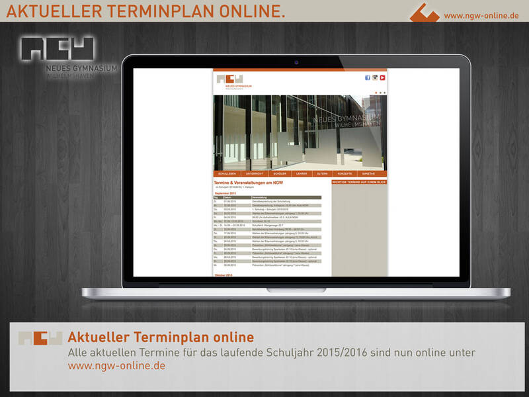Open the YouTube icon on the website
The image size is (529, 397).
[x=382, y=77]
